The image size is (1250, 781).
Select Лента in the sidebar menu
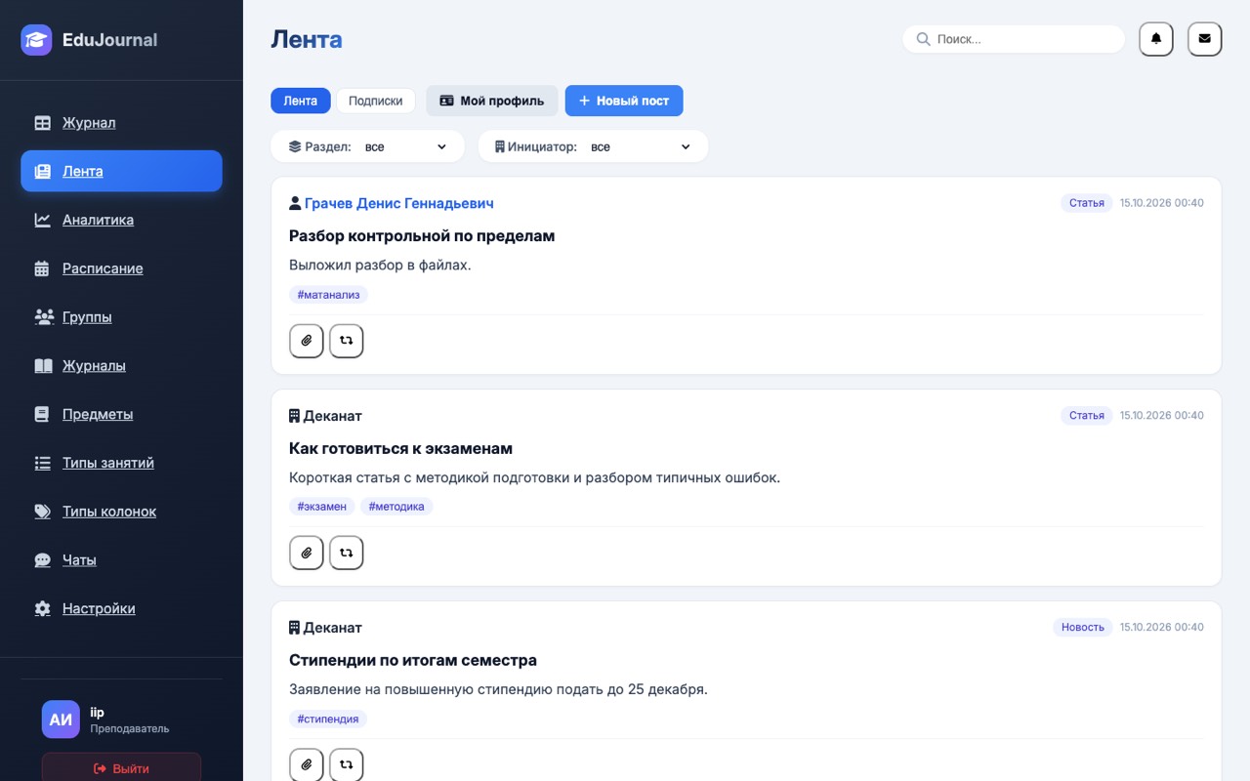121,171
